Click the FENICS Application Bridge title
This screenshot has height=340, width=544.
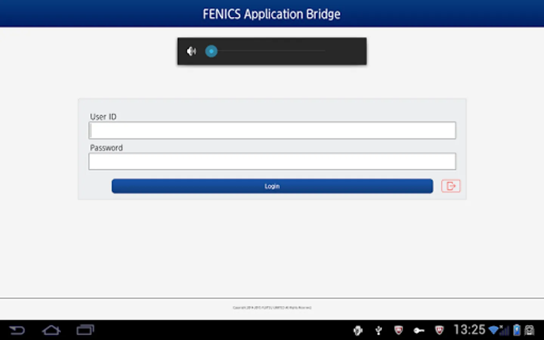272,14
